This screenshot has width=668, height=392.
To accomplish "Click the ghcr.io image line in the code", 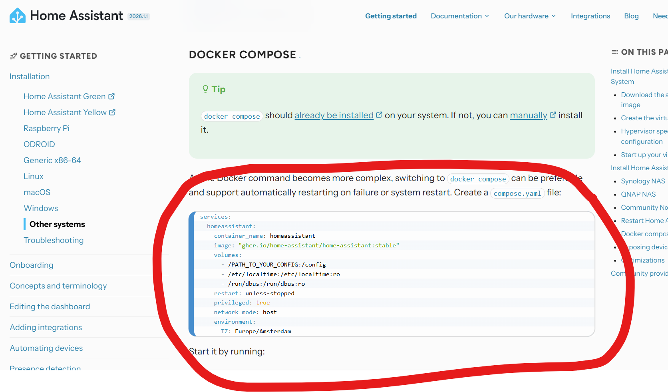I will pos(306,245).
